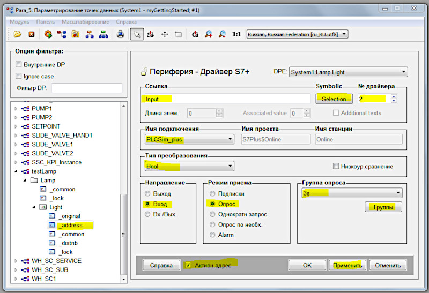Click the Справка button at bottom

coord(161,265)
